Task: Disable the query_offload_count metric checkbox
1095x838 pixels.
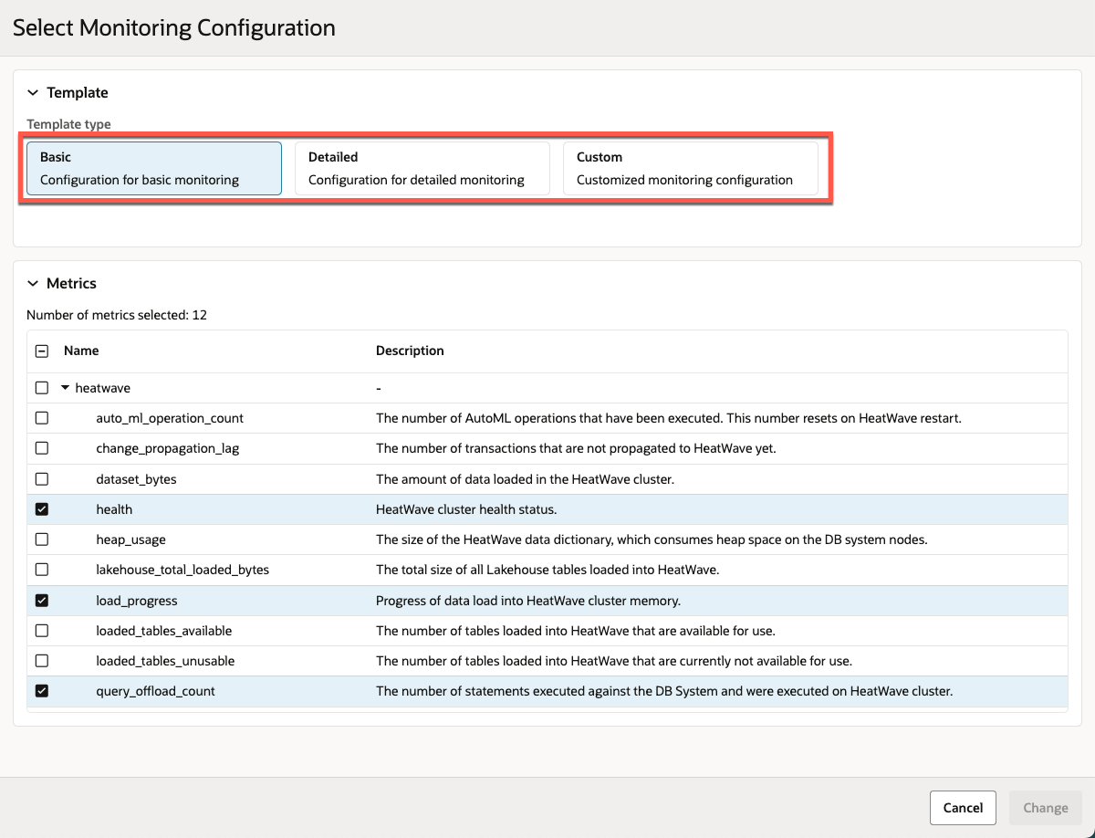Action: point(41,690)
